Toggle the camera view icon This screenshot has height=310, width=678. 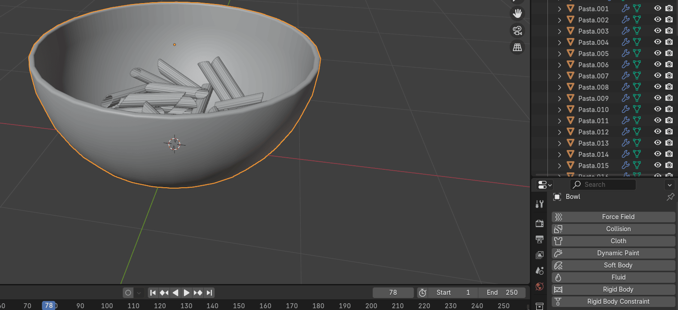coord(517,30)
